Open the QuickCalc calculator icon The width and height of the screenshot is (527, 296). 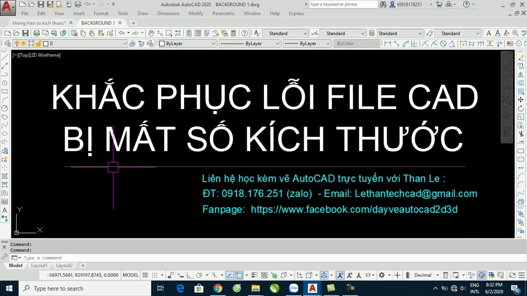(233, 33)
